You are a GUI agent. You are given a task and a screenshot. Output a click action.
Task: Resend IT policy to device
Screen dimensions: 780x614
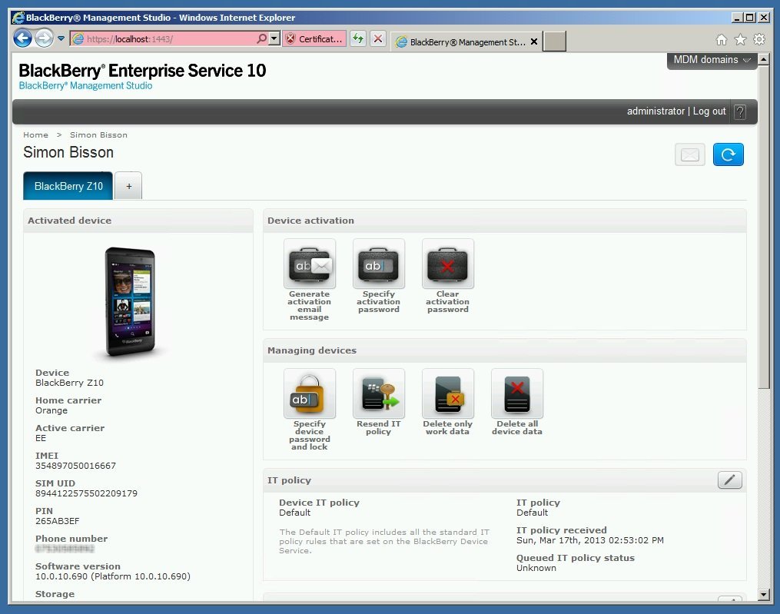pyautogui.click(x=378, y=394)
